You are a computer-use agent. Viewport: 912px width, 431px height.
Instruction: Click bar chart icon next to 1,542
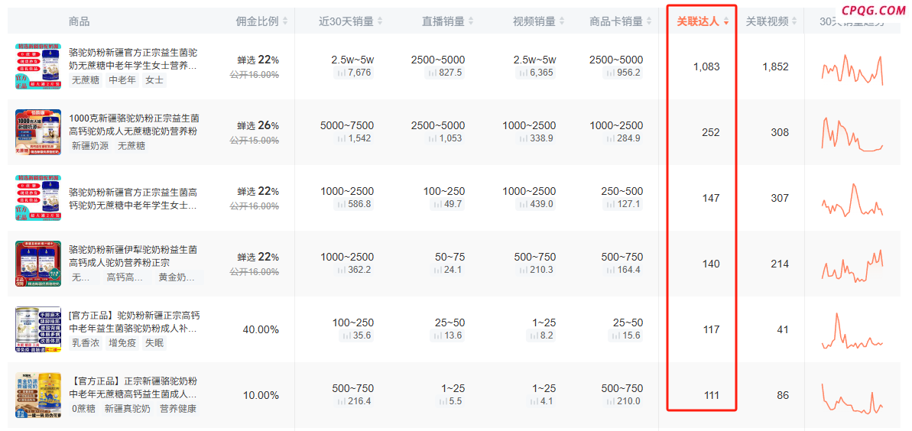[x=340, y=139]
